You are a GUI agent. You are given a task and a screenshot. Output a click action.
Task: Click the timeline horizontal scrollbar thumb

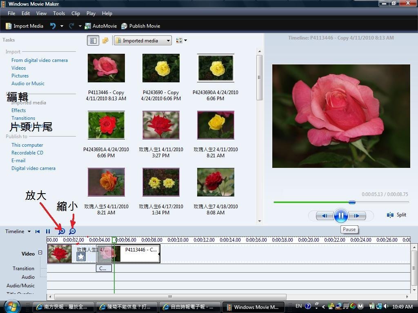point(170,297)
